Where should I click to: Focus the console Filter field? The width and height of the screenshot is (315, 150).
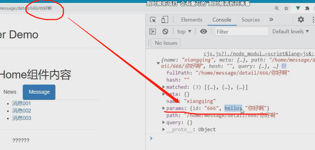242,32
